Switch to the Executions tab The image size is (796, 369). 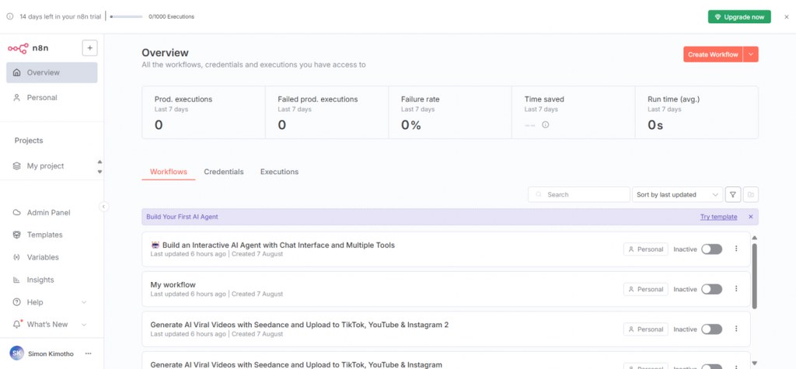pyautogui.click(x=279, y=172)
